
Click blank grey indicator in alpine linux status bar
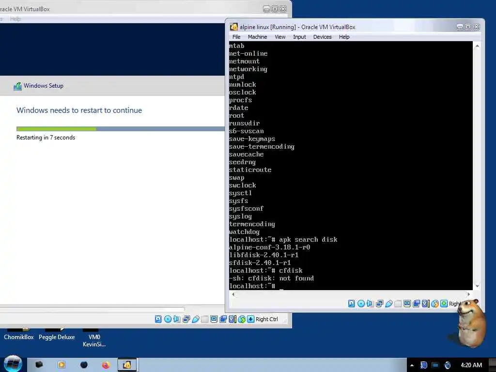click(x=398, y=304)
